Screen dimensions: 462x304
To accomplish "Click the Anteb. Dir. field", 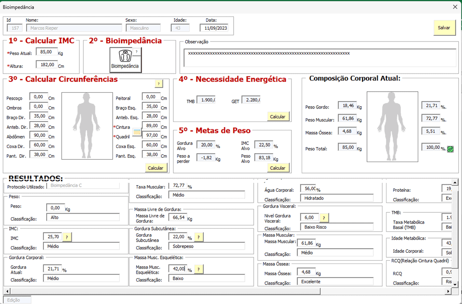I will pyautogui.click(x=39, y=125).
